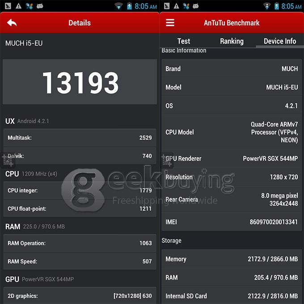The image size is (304, 304).
Task: Switch to the Test tab
Action: coord(184,41)
